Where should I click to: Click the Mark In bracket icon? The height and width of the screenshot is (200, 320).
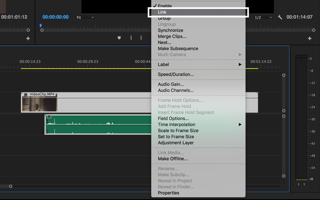pos(131,38)
